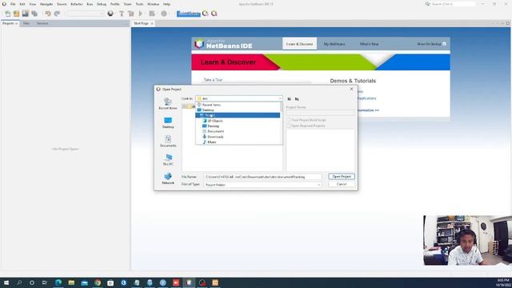The height and width of the screenshot is (288, 512).
Task: Select the Learn & Discover tab
Action: 299,44
